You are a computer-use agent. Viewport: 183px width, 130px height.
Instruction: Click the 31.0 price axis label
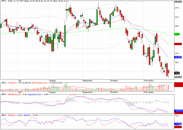coord(177,62)
